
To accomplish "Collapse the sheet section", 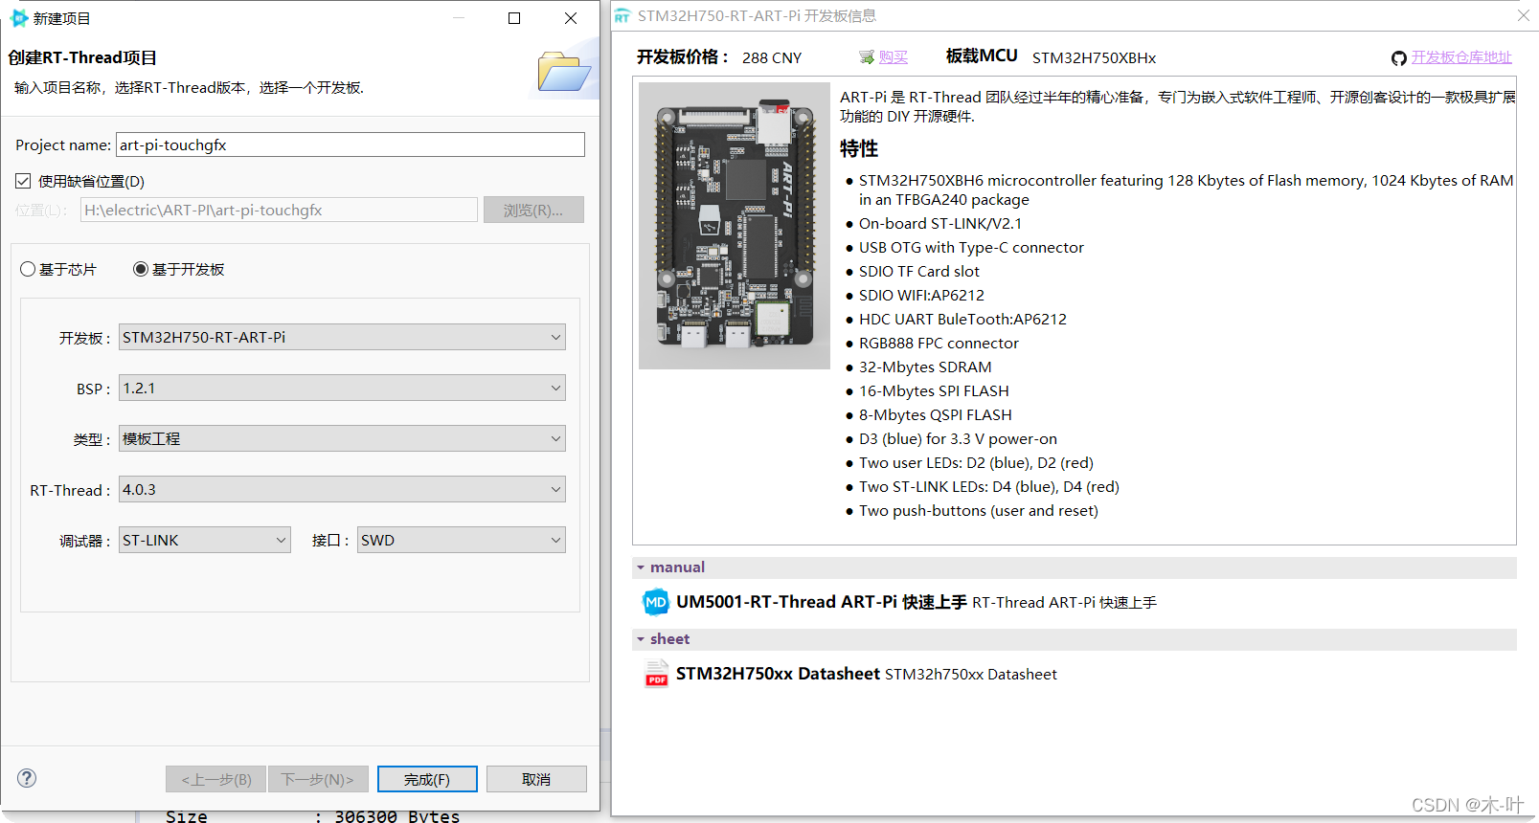I will click(x=640, y=639).
